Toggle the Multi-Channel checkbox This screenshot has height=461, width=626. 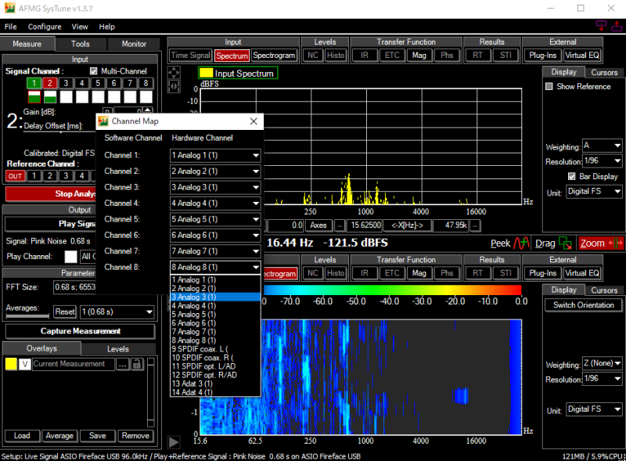[x=95, y=71]
